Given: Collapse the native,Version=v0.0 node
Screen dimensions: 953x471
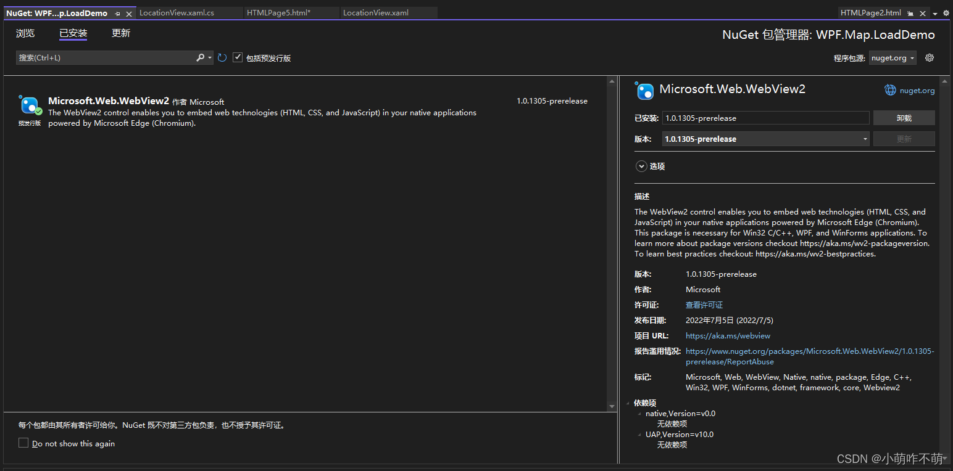Looking at the screenshot, I should coord(639,414).
